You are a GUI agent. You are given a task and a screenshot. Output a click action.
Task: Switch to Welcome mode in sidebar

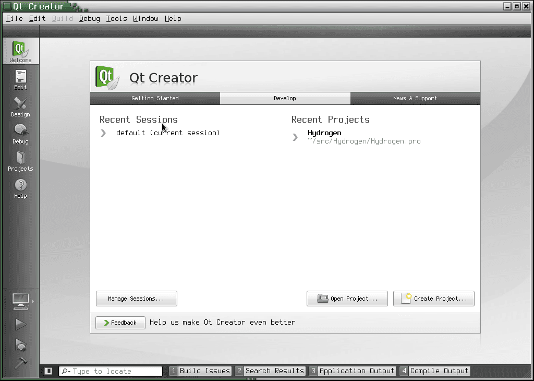click(20, 51)
